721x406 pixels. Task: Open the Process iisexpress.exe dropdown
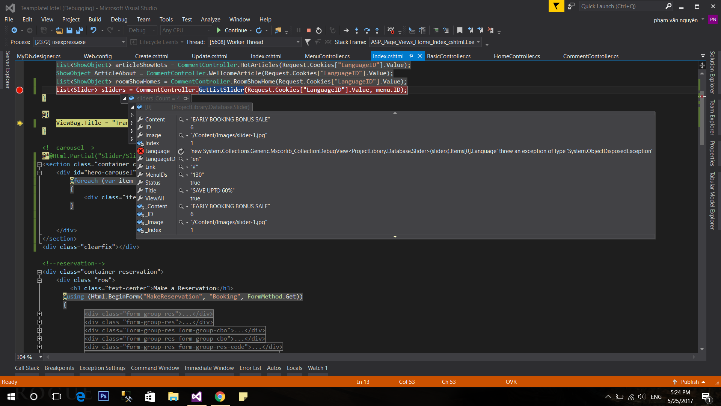pyautogui.click(x=123, y=42)
